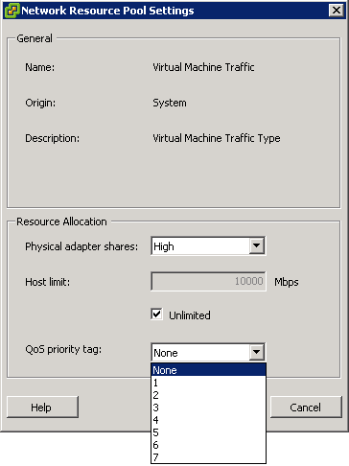Click the Virtual Machine Traffic name value
Viewport: 349px width, 466px height.
click(203, 67)
